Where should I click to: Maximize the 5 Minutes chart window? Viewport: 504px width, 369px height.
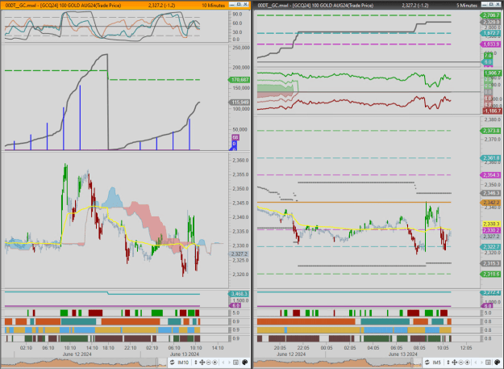[491, 5]
